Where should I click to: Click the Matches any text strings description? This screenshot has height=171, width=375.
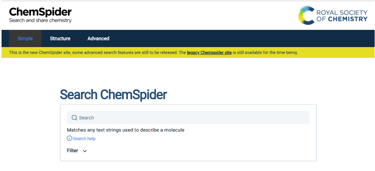click(126, 130)
